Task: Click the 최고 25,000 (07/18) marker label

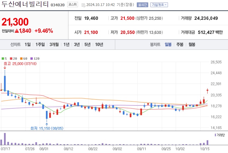Action: click(x=20, y=64)
